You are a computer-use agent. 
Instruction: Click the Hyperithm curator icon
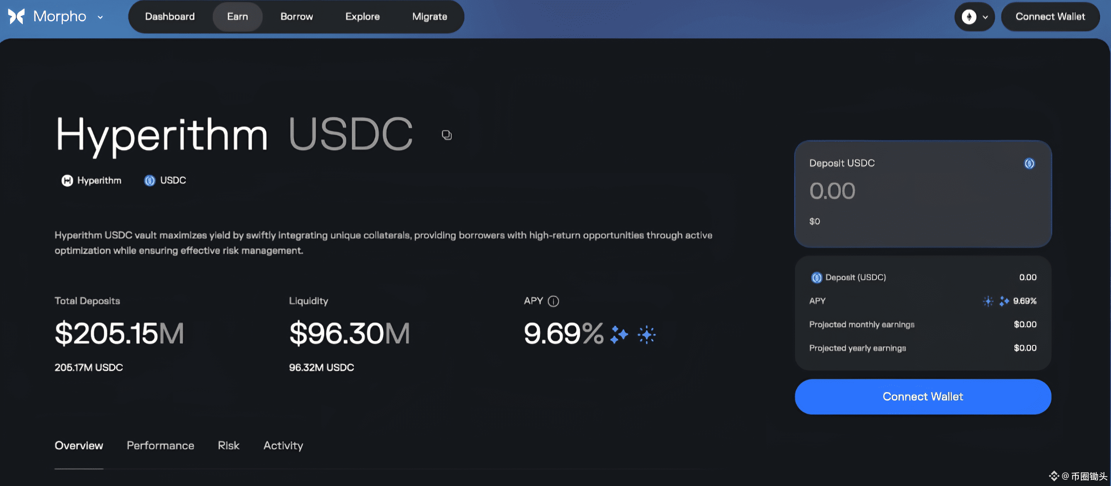click(x=67, y=180)
